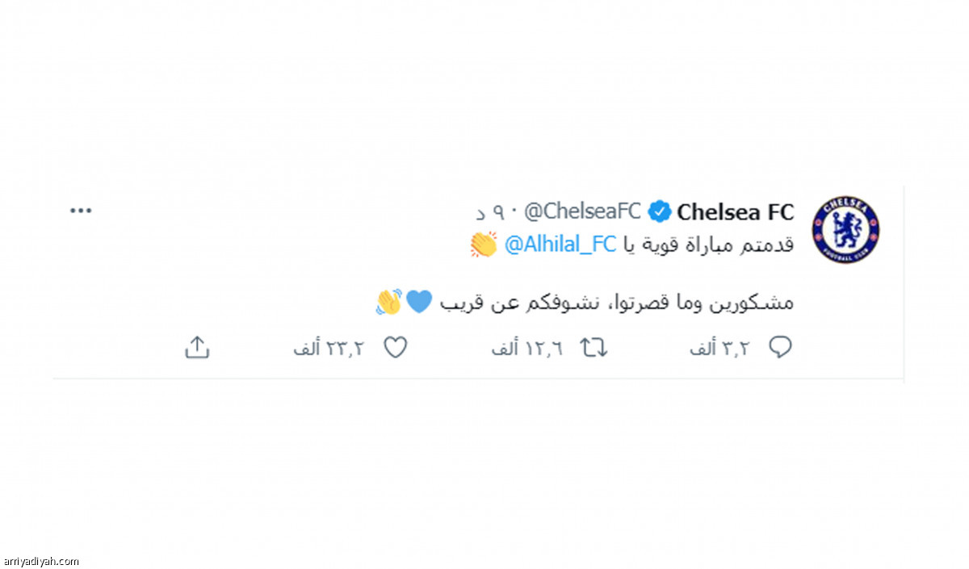Click the blue heart emoji
This screenshot has height=569, width=969.
coord(418,302)
